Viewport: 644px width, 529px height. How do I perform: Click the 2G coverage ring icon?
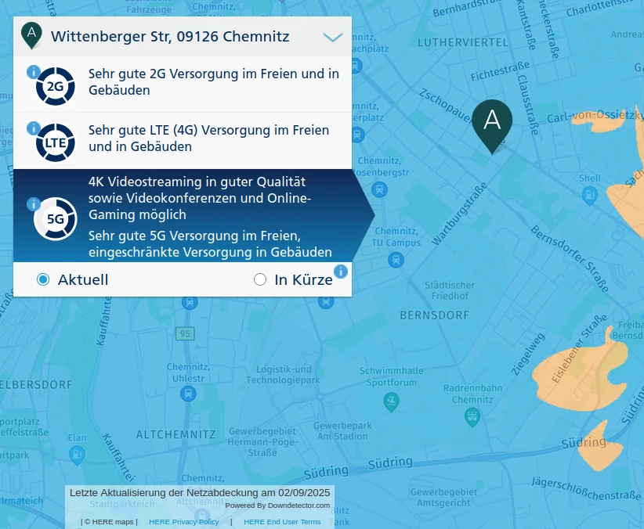[55, 87]
